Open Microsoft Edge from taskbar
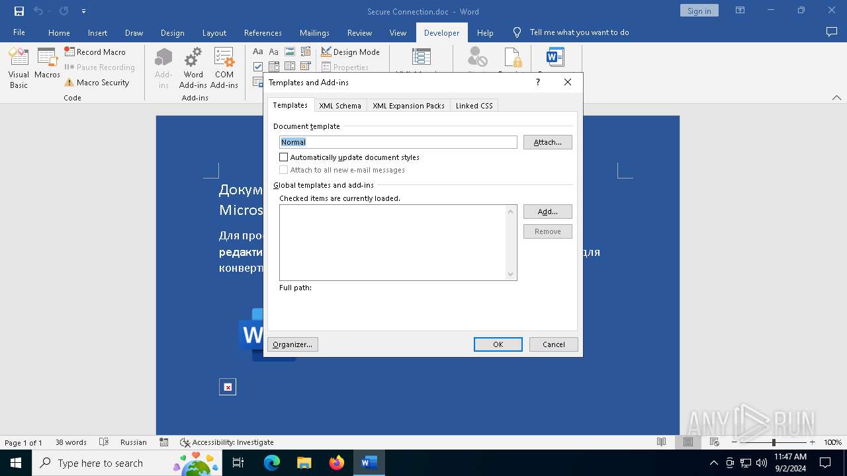Viewport: 847px width, 476px height. tap(272, 463)
